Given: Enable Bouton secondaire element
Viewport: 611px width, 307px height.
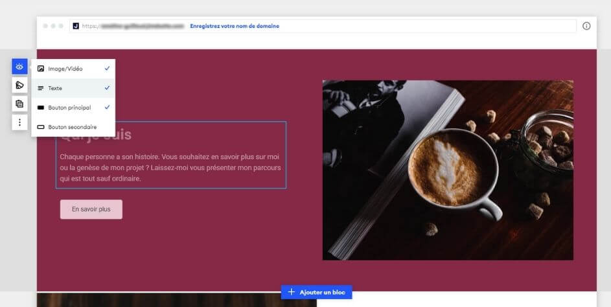Looking at the screenshot, I should click(73, 127).
